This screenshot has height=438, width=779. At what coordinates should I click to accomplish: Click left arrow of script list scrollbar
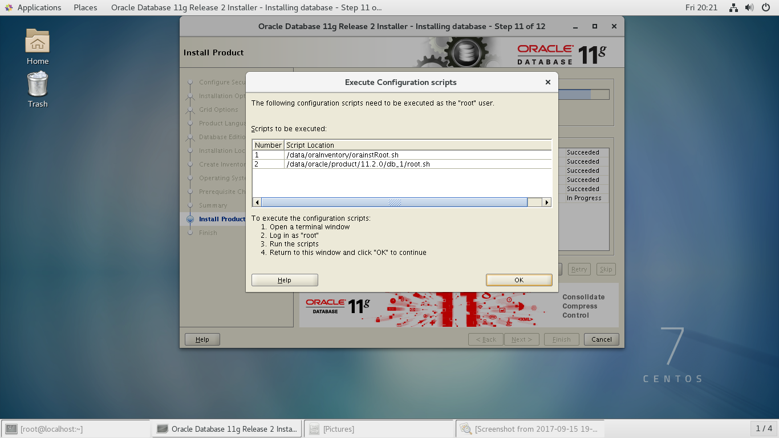[257, 202]
